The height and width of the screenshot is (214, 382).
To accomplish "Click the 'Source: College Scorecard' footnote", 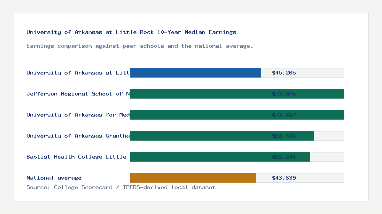I will pos(121,187).
